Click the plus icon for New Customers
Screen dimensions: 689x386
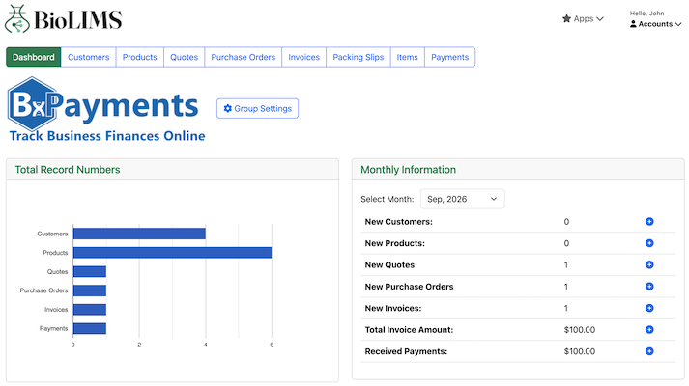[x=649, y=222]
